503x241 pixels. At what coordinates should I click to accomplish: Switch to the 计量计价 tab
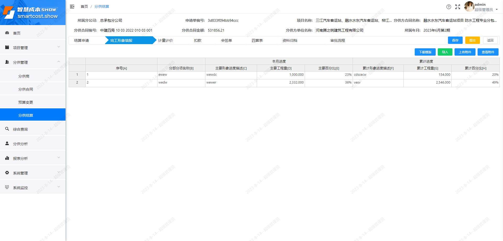(165, 40)
